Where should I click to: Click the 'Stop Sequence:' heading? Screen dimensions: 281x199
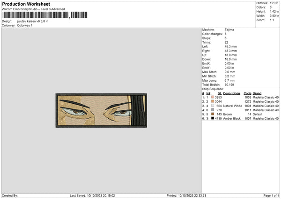tap(213, 89)
